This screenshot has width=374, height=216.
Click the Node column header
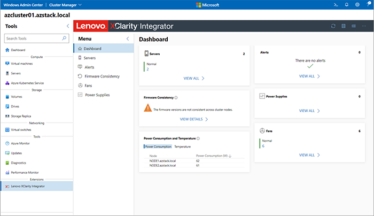[x=153, y=156]
